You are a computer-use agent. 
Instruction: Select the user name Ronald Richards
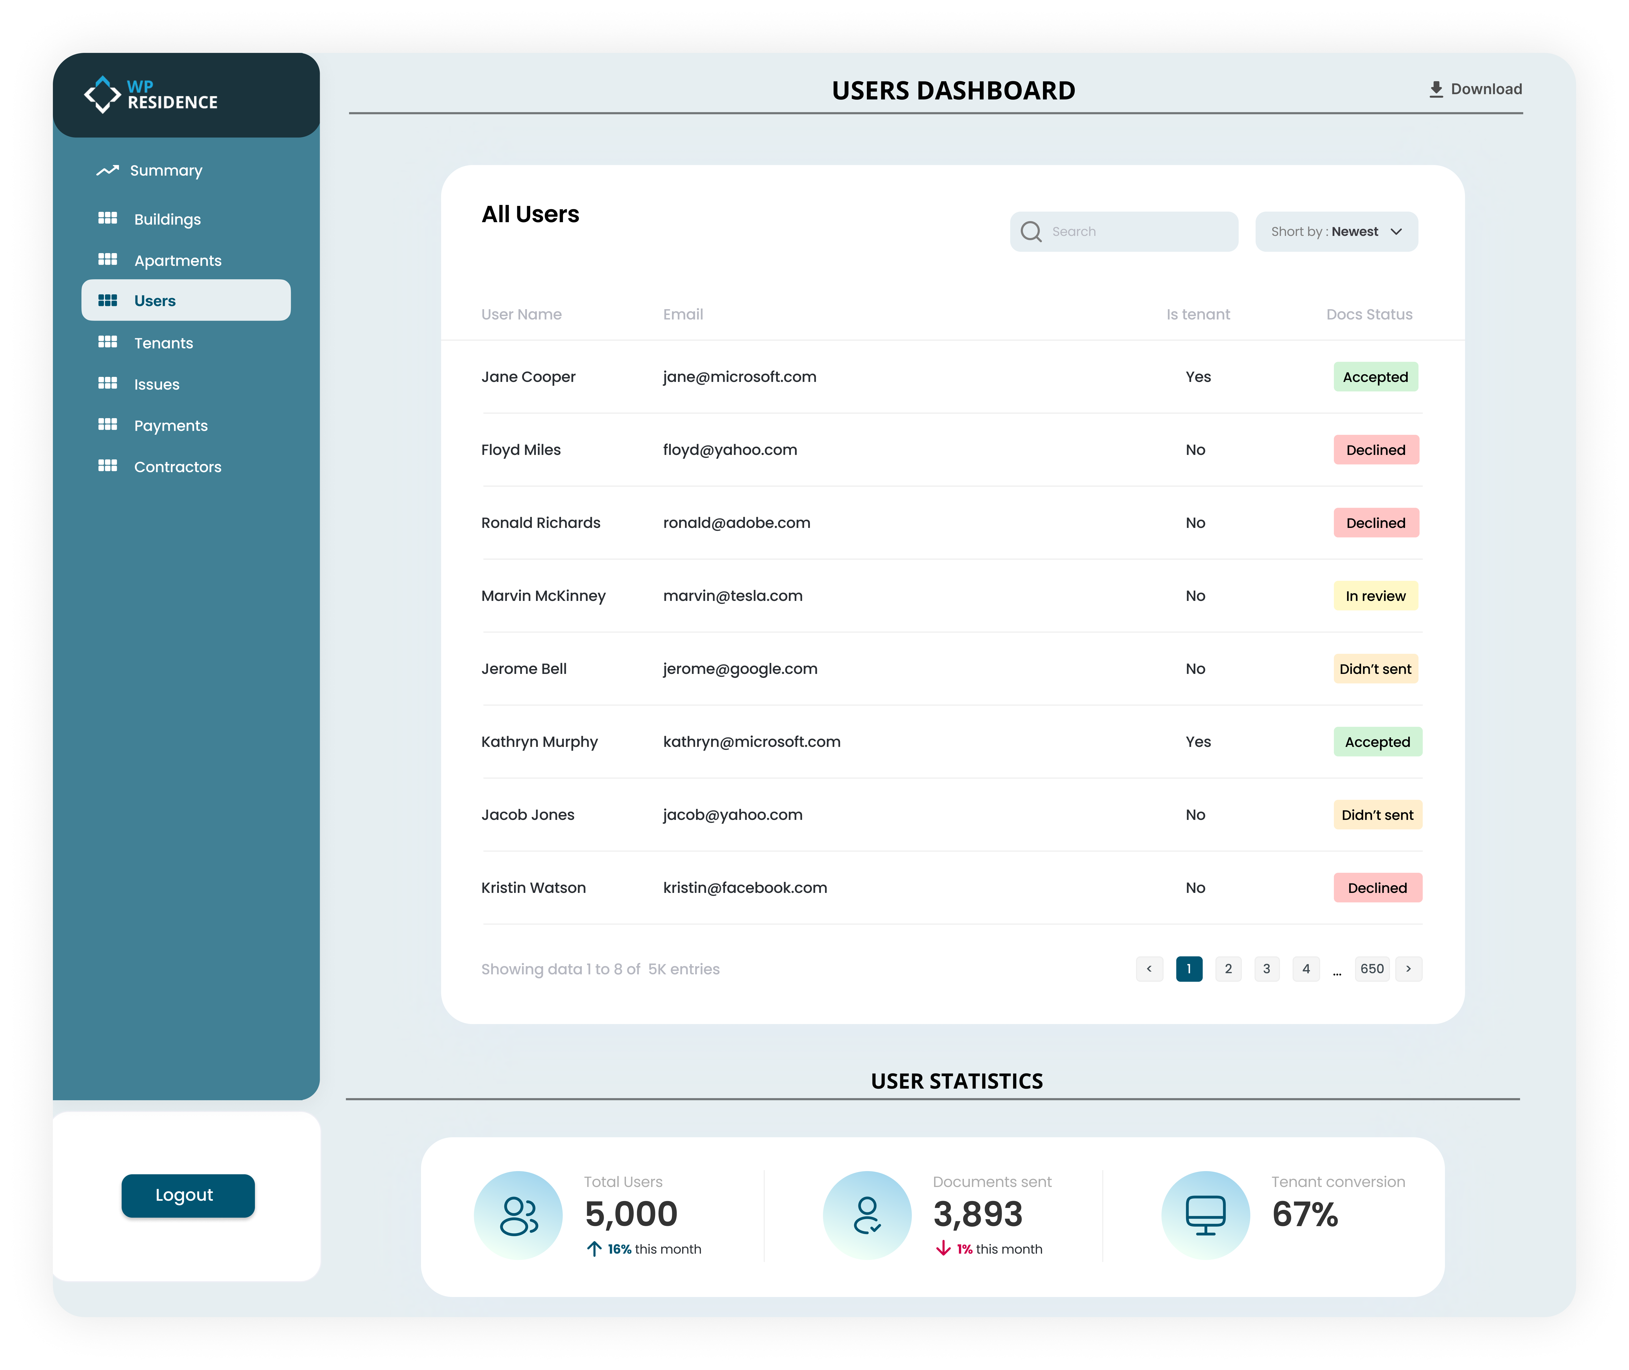(541, 523)
